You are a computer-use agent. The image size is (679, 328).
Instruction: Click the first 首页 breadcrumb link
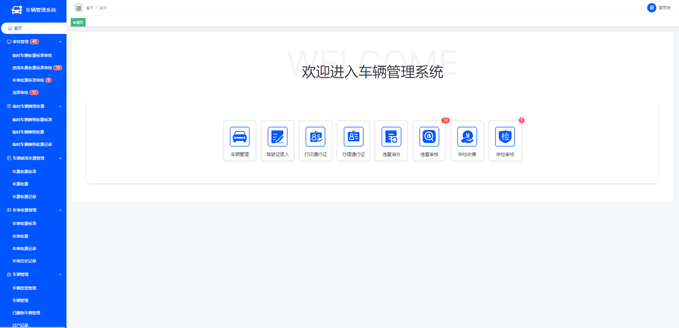pos(90,8)
